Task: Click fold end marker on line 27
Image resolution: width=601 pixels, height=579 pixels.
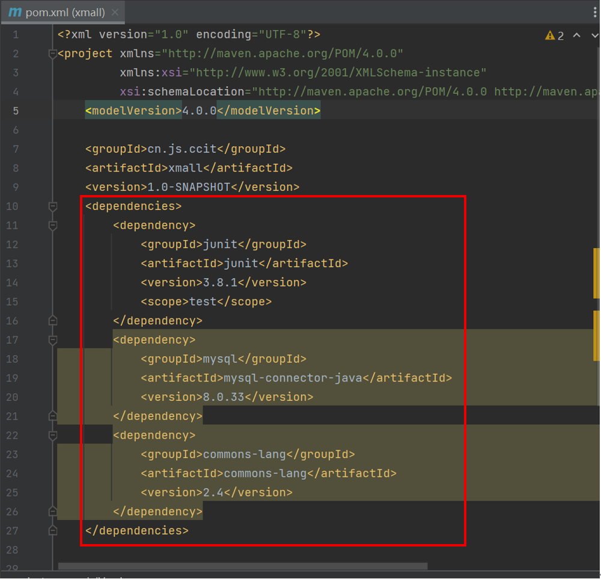Action: click(x=53, y=531)
